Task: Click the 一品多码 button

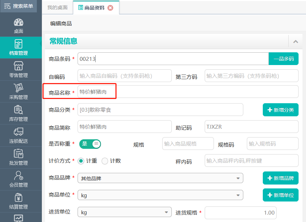Action: pyautogui.click(x=284, y=59)
